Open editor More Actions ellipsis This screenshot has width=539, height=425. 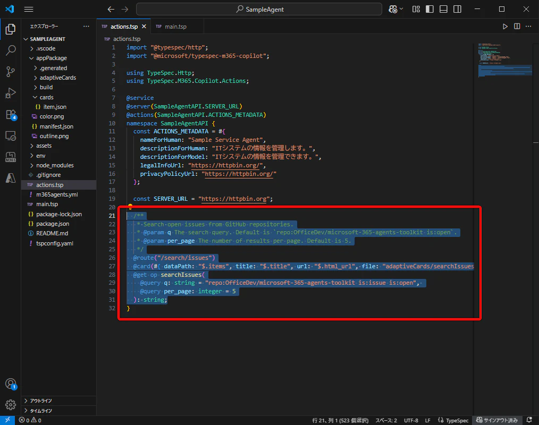pyautogui.click(x=528, y=27)
